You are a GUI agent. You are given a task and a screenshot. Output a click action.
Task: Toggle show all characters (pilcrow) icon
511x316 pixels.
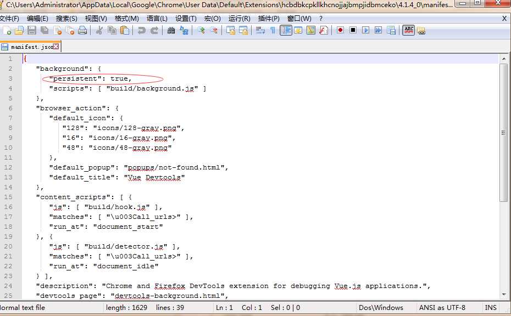272,30
